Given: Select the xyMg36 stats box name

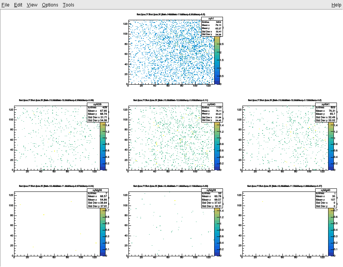Looking at the screenshot, I should (98, 190).
